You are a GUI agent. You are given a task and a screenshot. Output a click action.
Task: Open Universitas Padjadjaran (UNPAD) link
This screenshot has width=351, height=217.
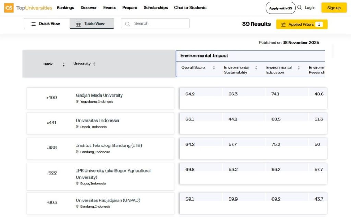pos(108,200)
